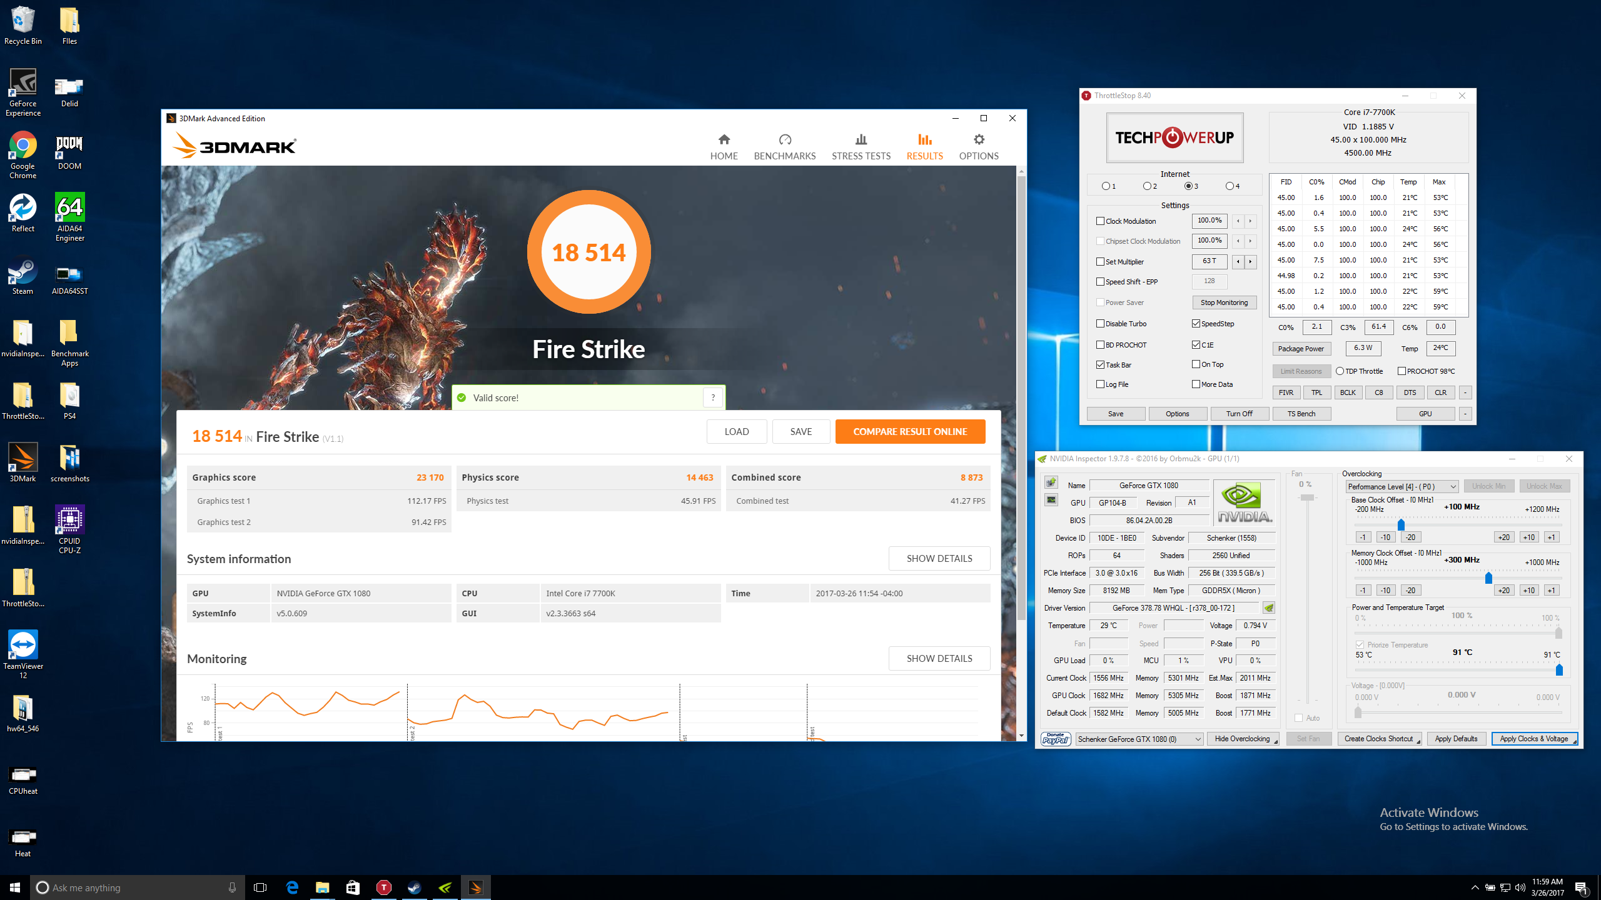This screenshot has height=900, width=1601.
Task: Open Schenker GeForce GTX 1080 GPU dropdown
Action: (x=1139, y=739)
